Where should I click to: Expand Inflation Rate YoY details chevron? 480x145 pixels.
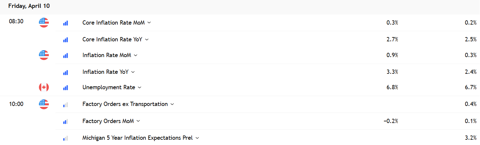[133, 72]
